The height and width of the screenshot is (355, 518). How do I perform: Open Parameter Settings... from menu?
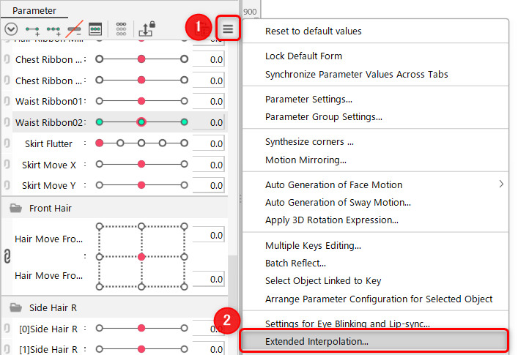point(308,99)
